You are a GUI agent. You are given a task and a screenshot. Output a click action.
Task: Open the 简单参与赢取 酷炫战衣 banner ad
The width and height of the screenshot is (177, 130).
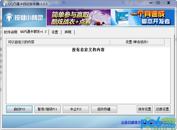pos(78,17)
